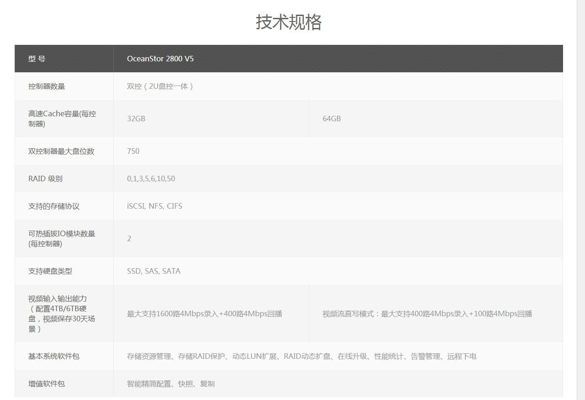Click the 技术规格 page heading
Screen dimensions: 585x400
(x=288, y=22)
